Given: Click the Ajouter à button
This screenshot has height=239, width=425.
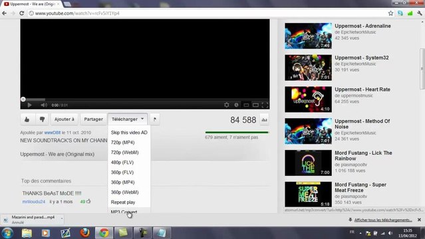Looking at the screenshot, I should pos(65,119).
